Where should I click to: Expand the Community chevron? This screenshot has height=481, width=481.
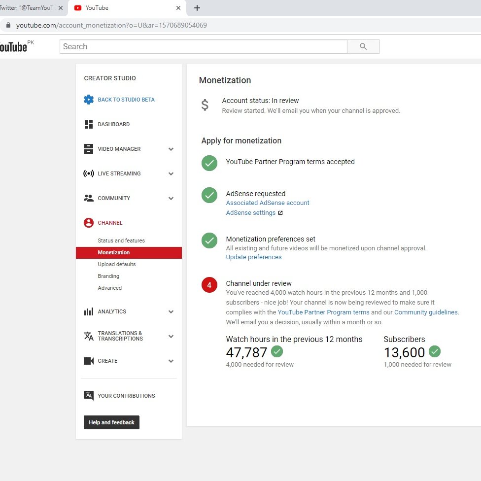pos(171,199)
